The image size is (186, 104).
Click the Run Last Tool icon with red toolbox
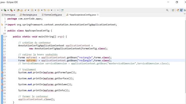pyautogui.click(x=11, y=10)
